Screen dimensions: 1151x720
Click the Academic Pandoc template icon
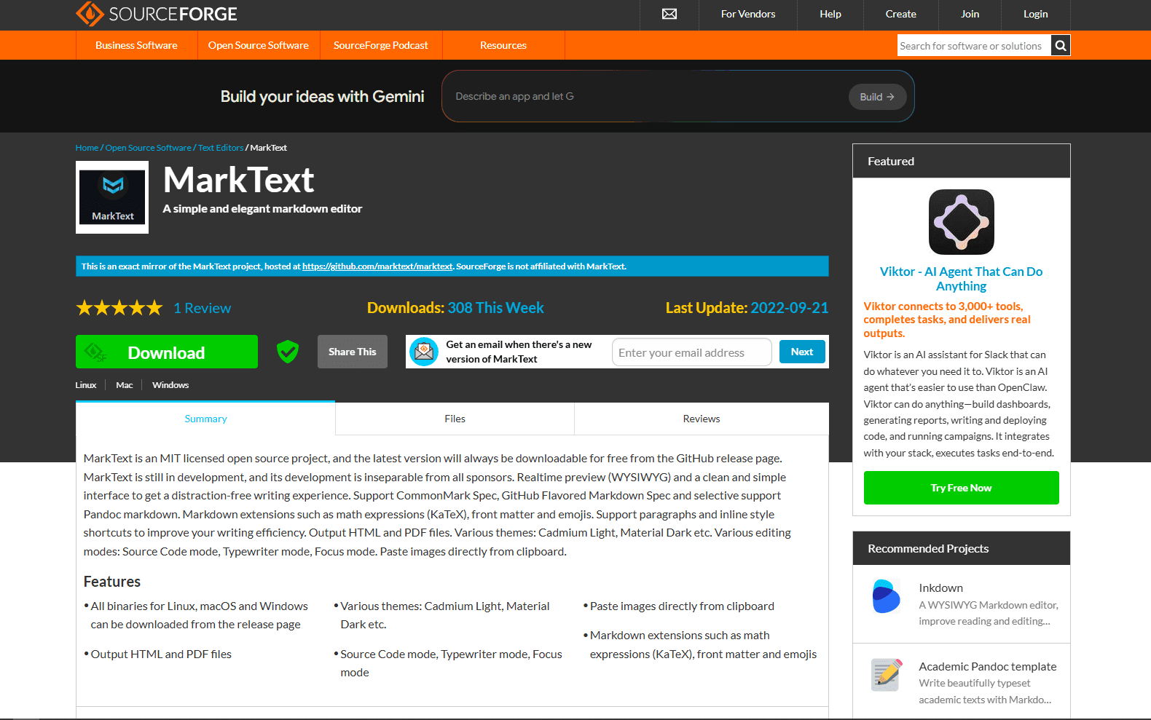(887, 675)
